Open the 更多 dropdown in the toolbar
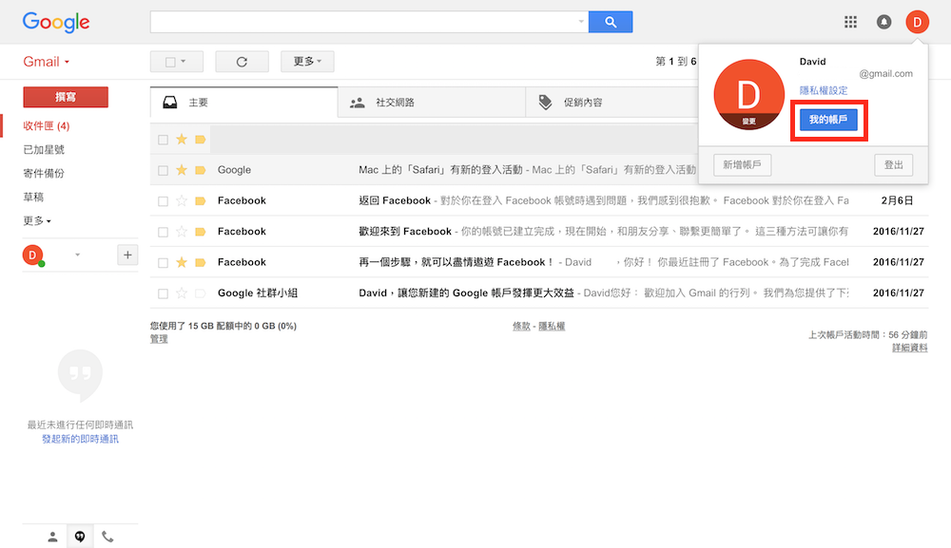This screenshot has height=548, width=951. tap(307, 62)
